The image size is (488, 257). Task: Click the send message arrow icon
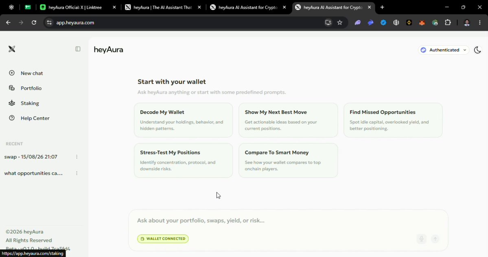coord(435,239)
